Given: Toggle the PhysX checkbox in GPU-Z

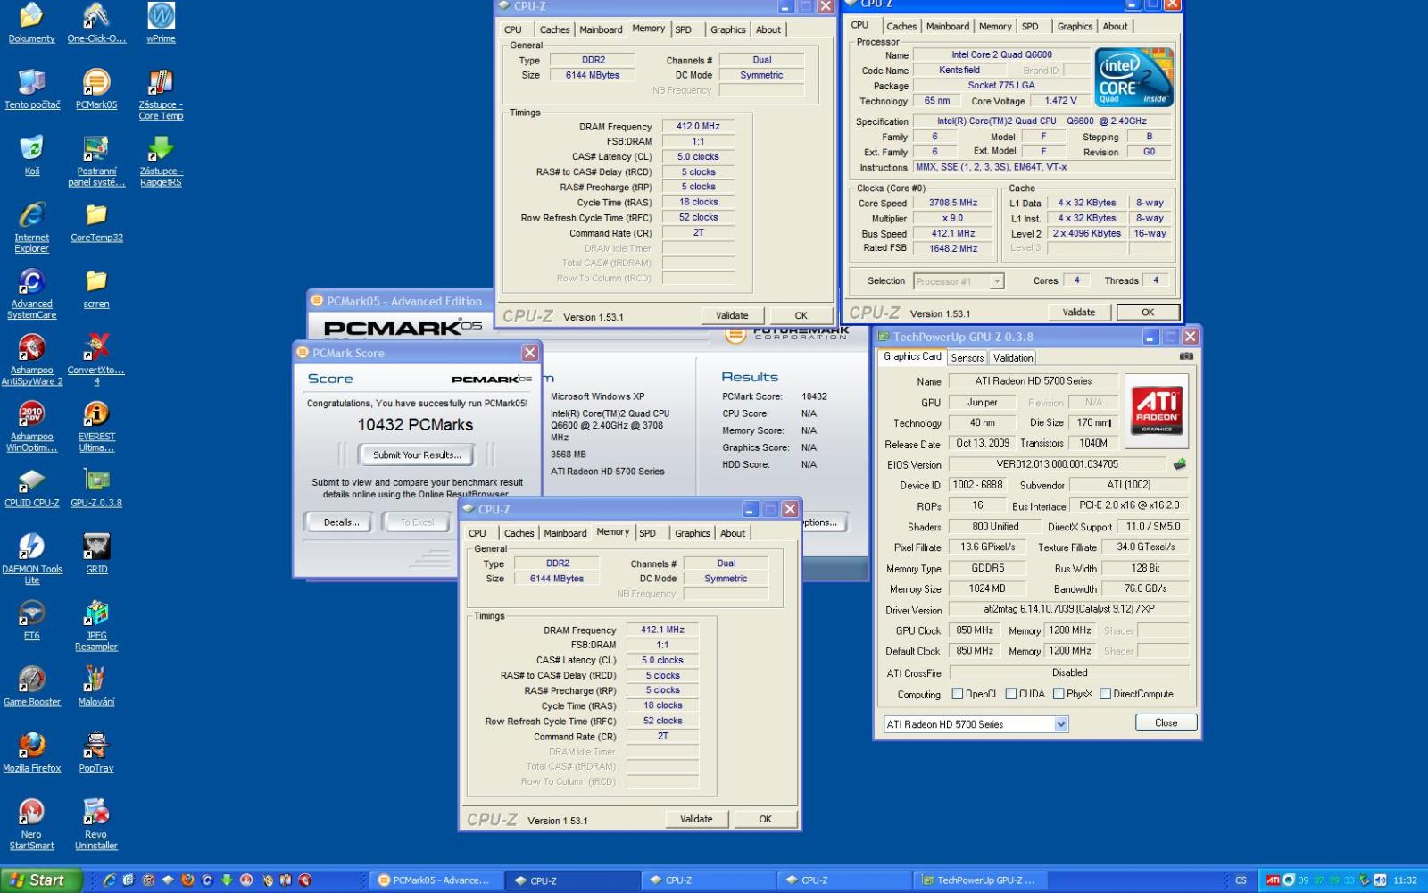Looking at the screenshot, I should [1059, 694].
